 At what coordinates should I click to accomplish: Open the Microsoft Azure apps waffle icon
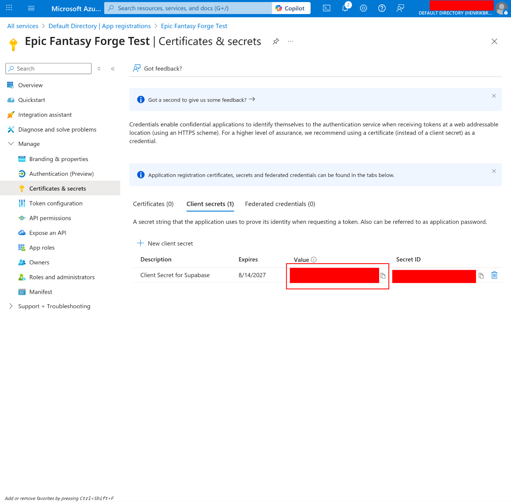point(9,8)
